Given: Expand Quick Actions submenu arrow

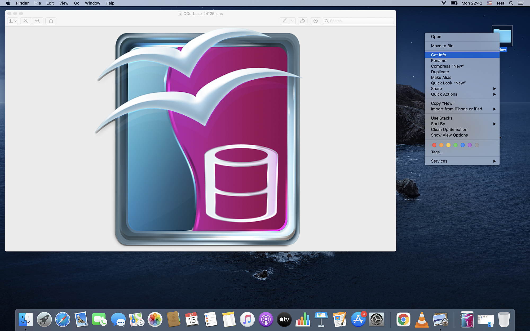Looking at the screenshot, I should pyautogui.click(x=494, y=94).
